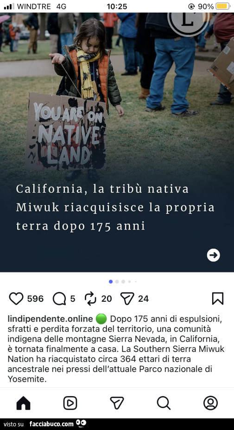The image size is (234, 430).
Task: Open the lindipendente.online profile link
Action: coord(51,319)
